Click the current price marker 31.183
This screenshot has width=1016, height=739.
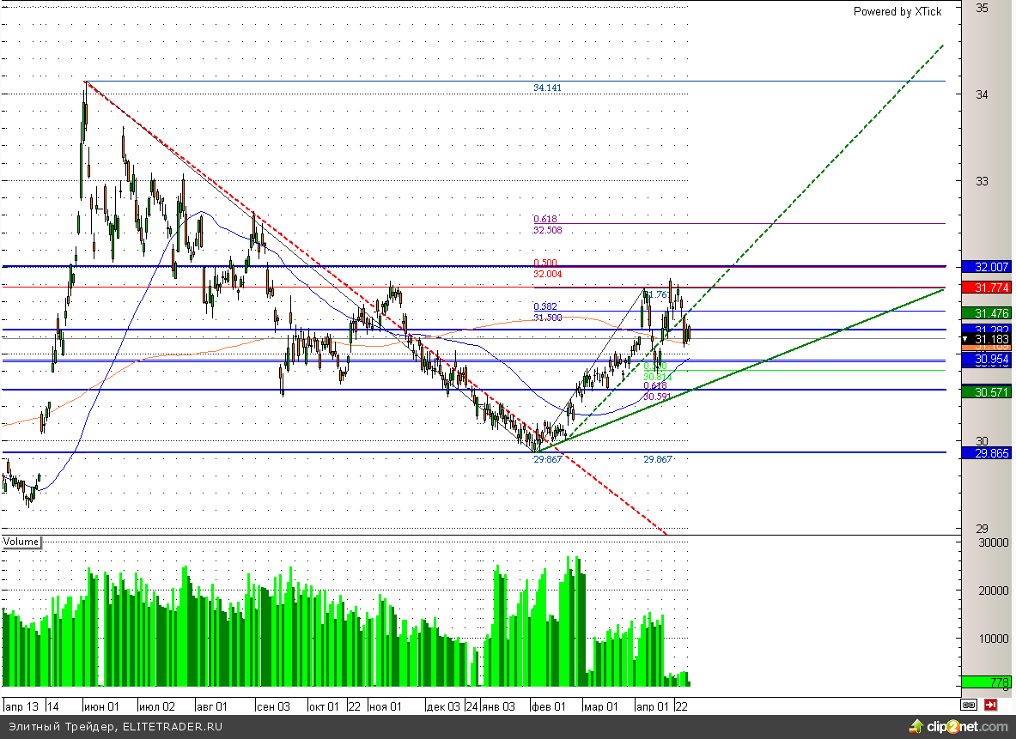coord(986,340)
